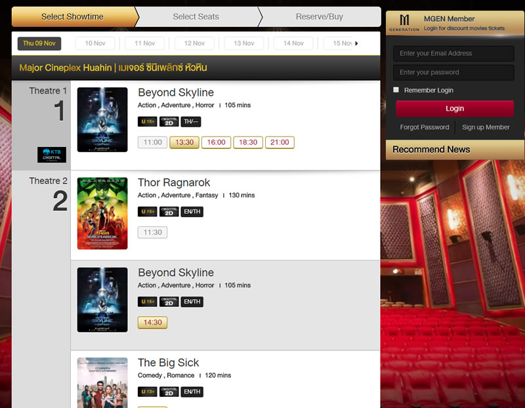This screenshot has width=525, height=408.
Task: Click the Major Cineplex Huahin cinema heading
Action: tap(113, 68)
